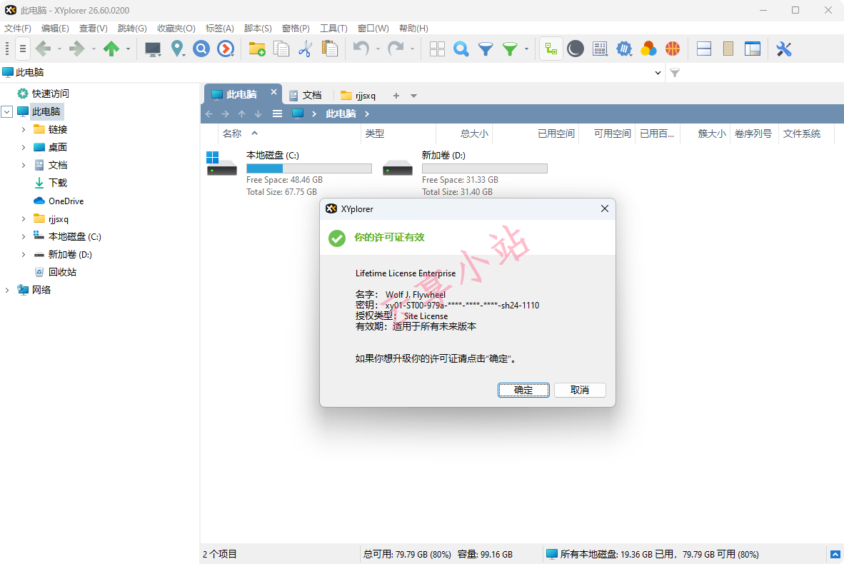844x564 pixels.
Task: Click the colored circles color-filter icon
Action: 648,49
